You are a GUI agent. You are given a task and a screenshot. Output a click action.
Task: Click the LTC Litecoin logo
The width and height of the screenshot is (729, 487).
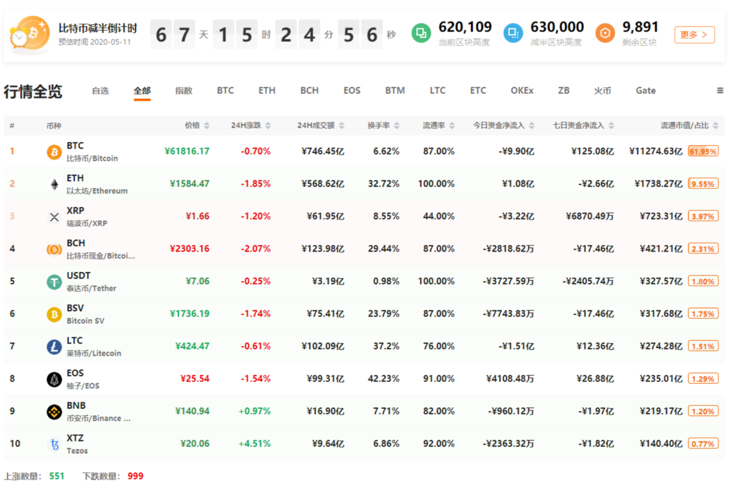click(54, 346)
